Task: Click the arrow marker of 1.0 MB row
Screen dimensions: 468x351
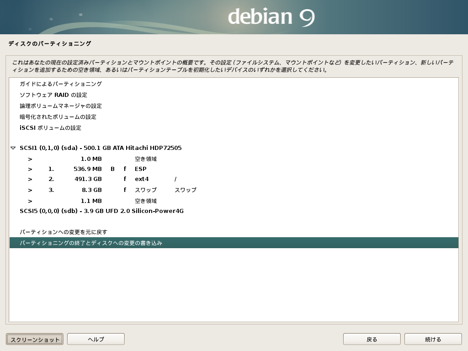Action: coord(30,159)
